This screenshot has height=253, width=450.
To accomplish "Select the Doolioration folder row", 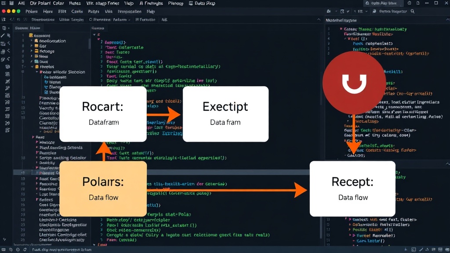I will (x=50, y=41).
